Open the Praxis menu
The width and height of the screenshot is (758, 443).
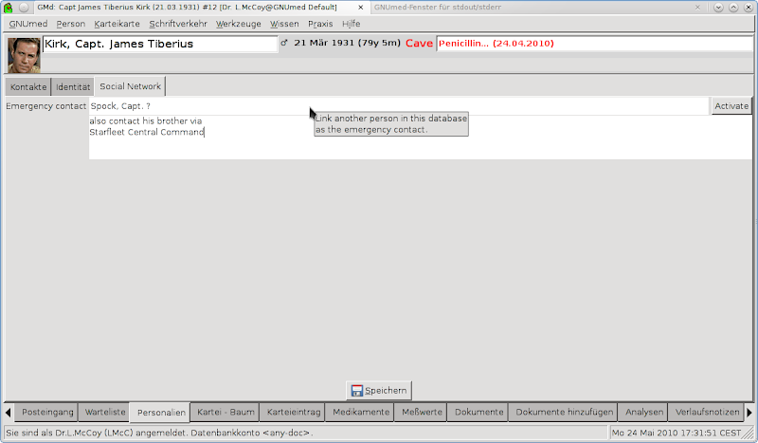pyautogui.click(x=320, y=24)
